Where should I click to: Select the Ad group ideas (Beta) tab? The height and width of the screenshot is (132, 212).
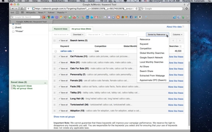pos(81,29)
